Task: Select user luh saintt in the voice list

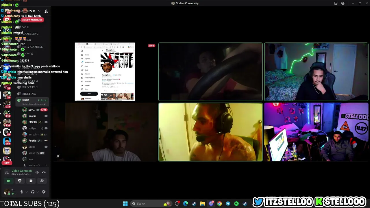Action: [35, 134]
